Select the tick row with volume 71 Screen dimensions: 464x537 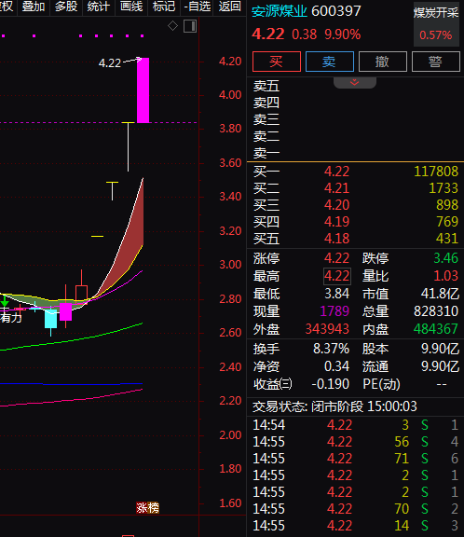tap(355, 459)
